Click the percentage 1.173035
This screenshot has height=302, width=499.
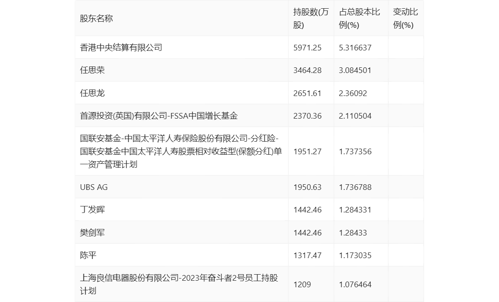tap(355, 255)
